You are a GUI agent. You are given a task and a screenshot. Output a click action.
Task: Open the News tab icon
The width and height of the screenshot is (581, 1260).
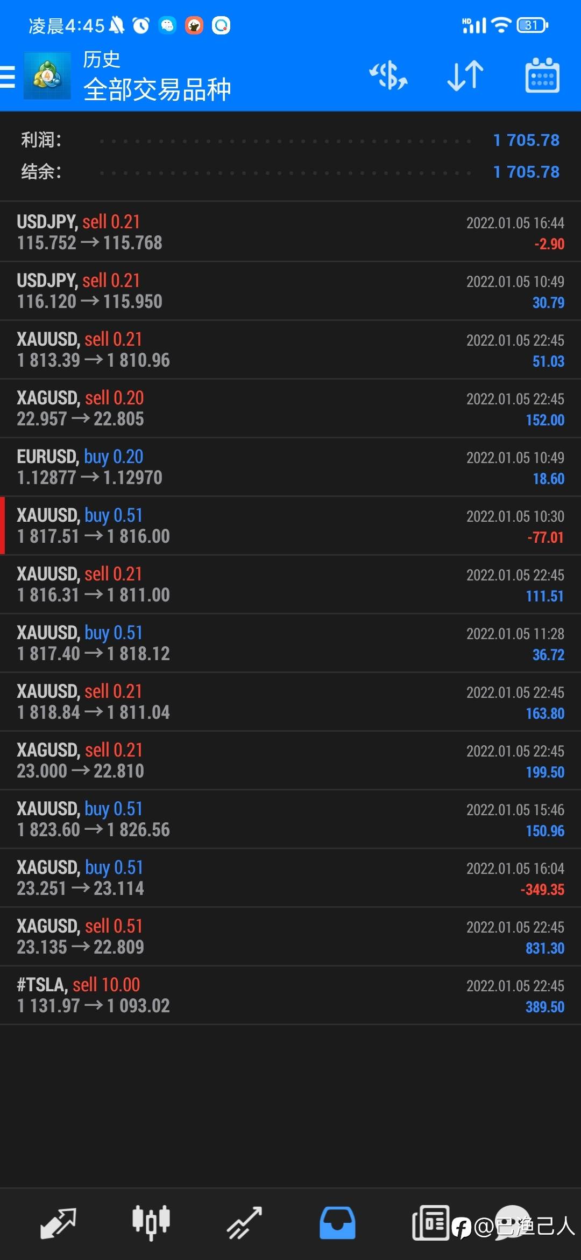coord(430,1223)
